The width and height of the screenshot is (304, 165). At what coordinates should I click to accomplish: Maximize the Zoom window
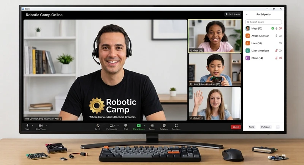click(x=274, y=9)
